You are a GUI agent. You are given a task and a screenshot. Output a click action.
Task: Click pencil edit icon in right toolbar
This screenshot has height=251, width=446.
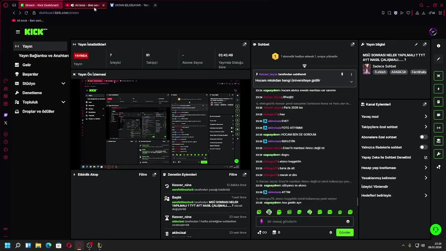[438, 59]
